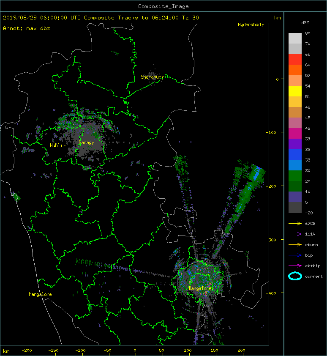Click the dBZ color scale heading
Image resolution: width=327 pixels, height=356 pixels.
tap(305, 23)
